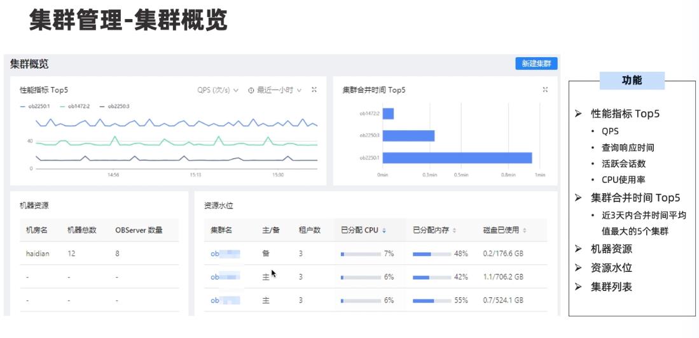Click the clock icon beside 最近一小时
The image size is (699, 338).
click(251, 90)
